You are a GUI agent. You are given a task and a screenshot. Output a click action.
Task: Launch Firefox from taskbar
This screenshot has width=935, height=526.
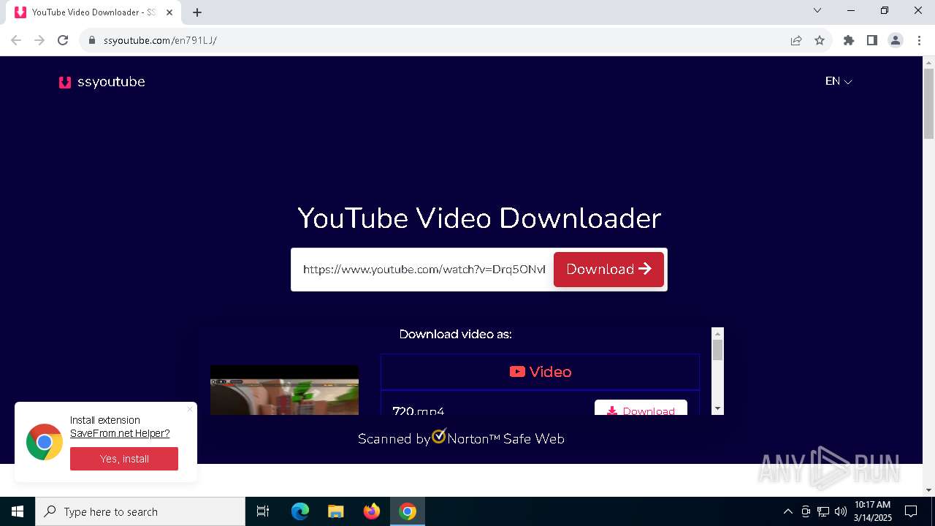click(372, 511)
